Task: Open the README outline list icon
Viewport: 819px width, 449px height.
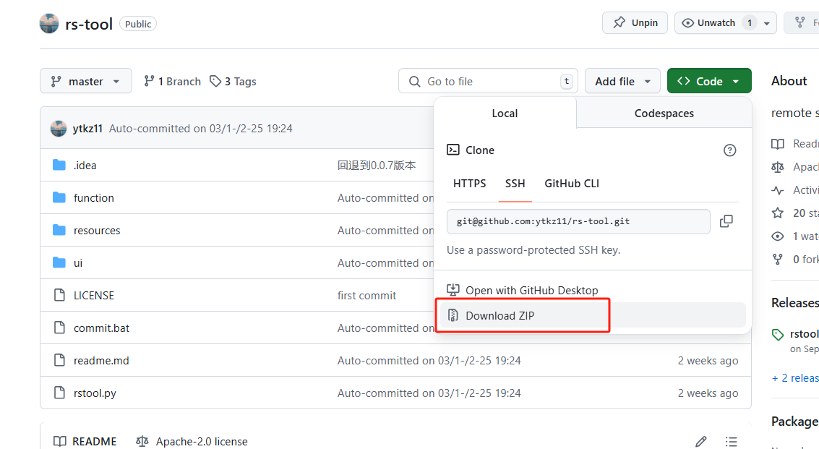Action: pyautogui.click(x=732, y=442)
